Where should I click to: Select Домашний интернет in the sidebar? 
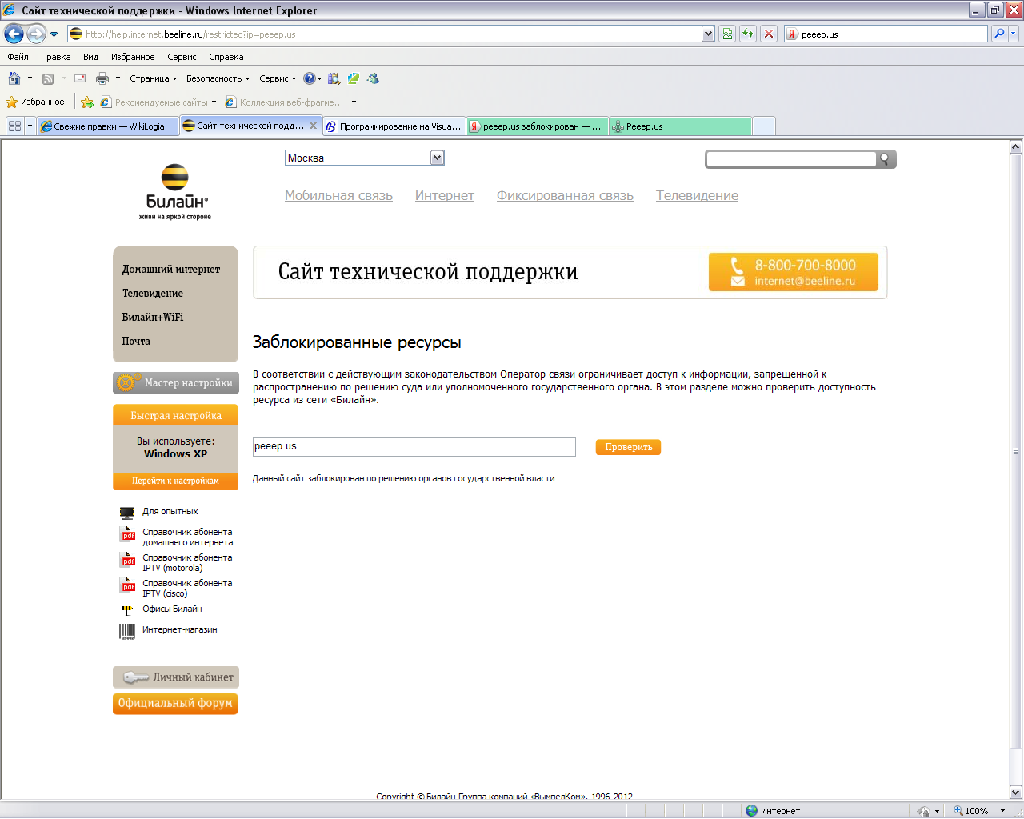click(171, 270)
